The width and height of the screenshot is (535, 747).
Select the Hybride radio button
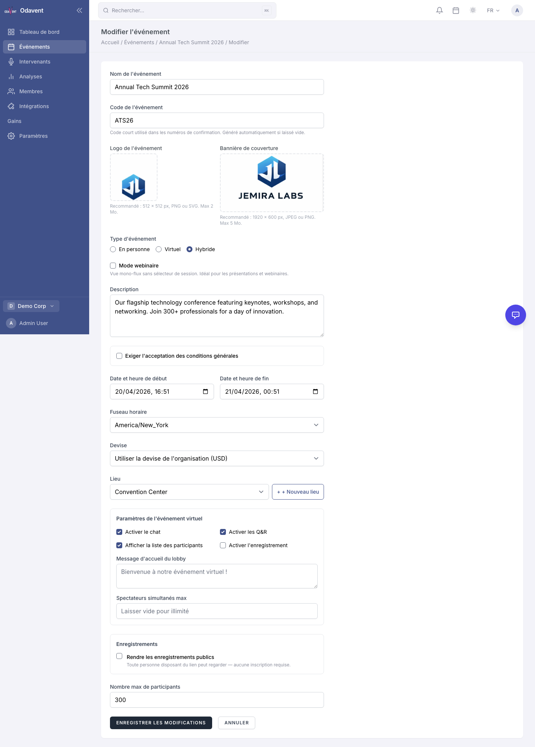[x=189, y=249]
